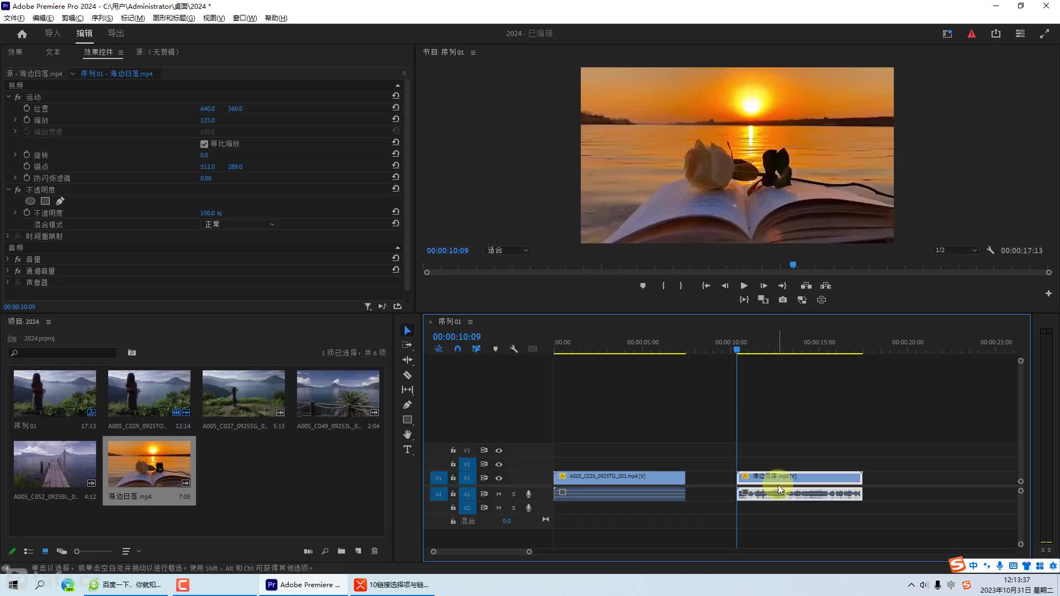Toggle V3 track output eye
The width and height of the screenshot is (1060, 596).
click(499, 450)
